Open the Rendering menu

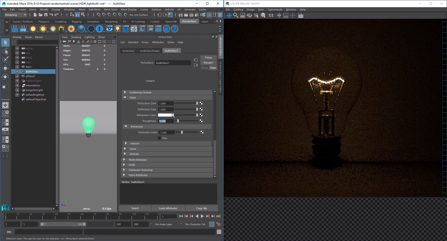point(111,21)
